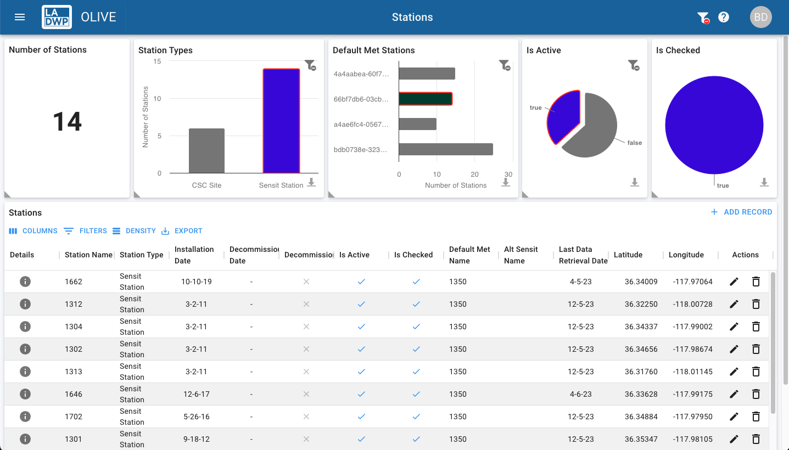789x450 pixels.
Task: Edit station 1662 using the pencil icon
Action: [x=734, y=282]
